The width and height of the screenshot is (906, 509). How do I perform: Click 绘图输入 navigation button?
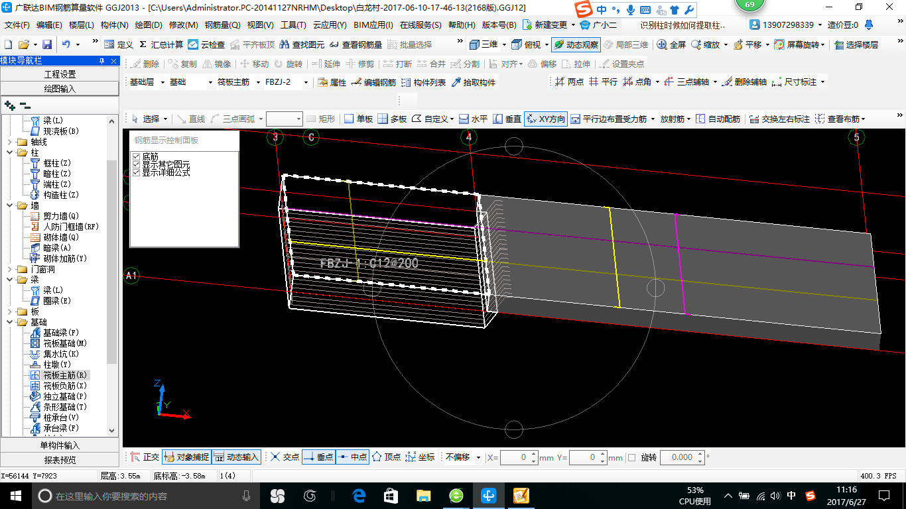pyautogui.click(x=60, y=88)
